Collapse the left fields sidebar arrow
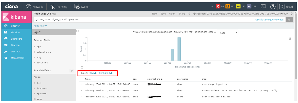Screen dimensions: 298x103 pyautogui.click(x=77, y=31)
